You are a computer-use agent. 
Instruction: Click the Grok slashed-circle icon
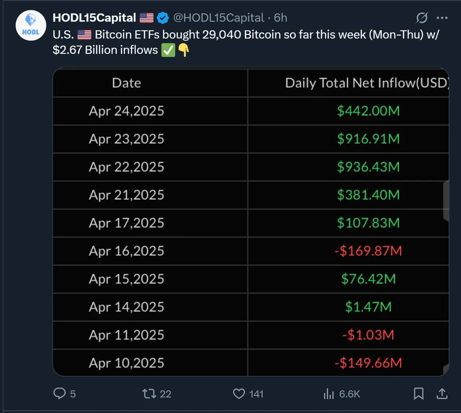(x=422, y=18)
